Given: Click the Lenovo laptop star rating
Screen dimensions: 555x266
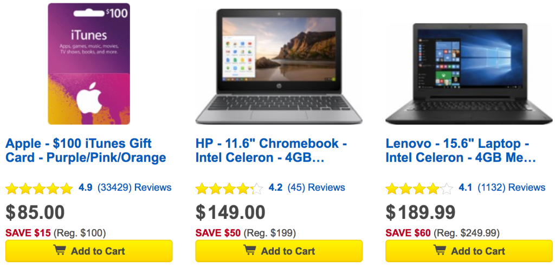Looking at the screenshot, I should tap(420, 189).
